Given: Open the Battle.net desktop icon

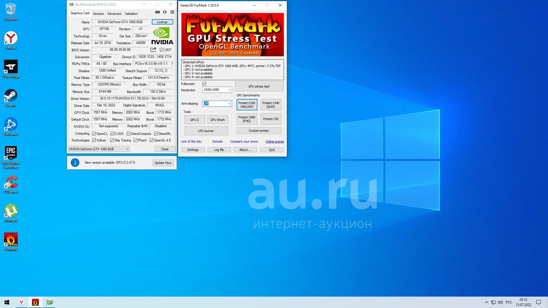Looking at the screenshot, I should [x=11, y=127].
